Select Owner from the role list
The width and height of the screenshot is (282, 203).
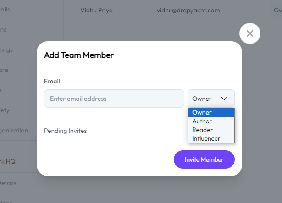211,113
